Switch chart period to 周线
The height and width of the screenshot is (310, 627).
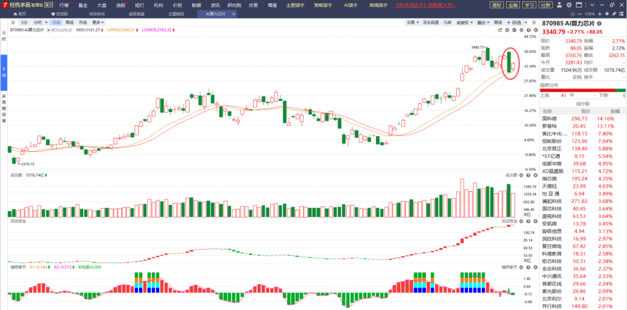coord(69,23)
